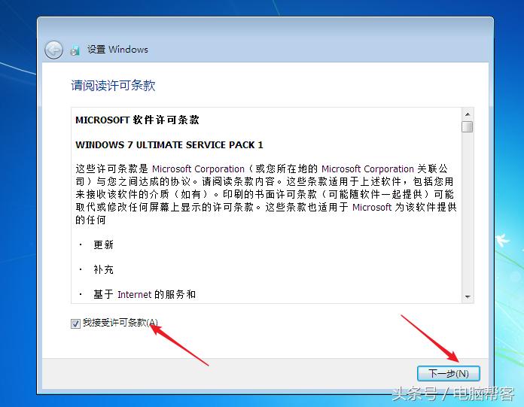The image size is (524, 407).
Task: Click the license text scroll down arrow
Action: (x=468, y=297)
